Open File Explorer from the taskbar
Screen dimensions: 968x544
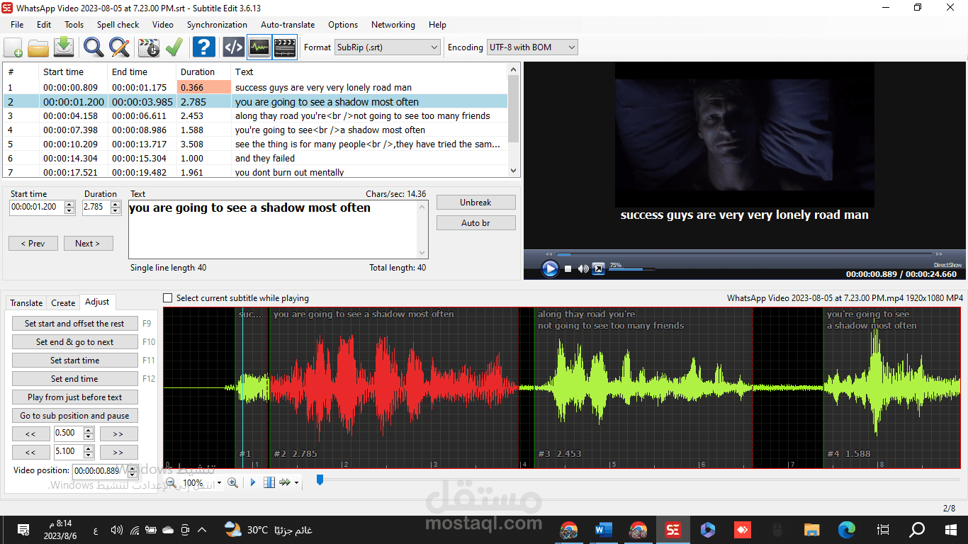812,529
